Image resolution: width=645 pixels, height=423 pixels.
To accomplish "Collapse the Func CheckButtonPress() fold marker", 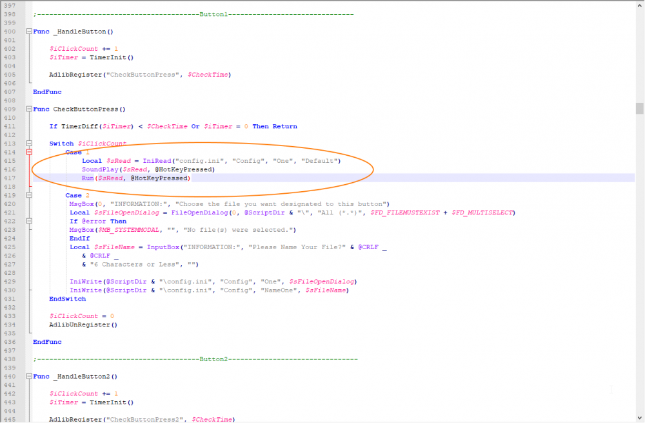I will coord(29,109).
